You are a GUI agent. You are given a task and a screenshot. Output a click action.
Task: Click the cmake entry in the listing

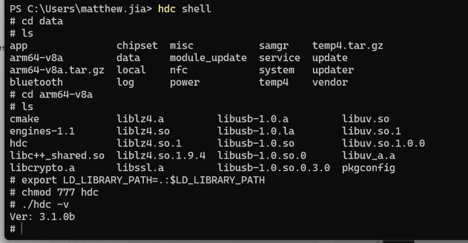point(24,119)
